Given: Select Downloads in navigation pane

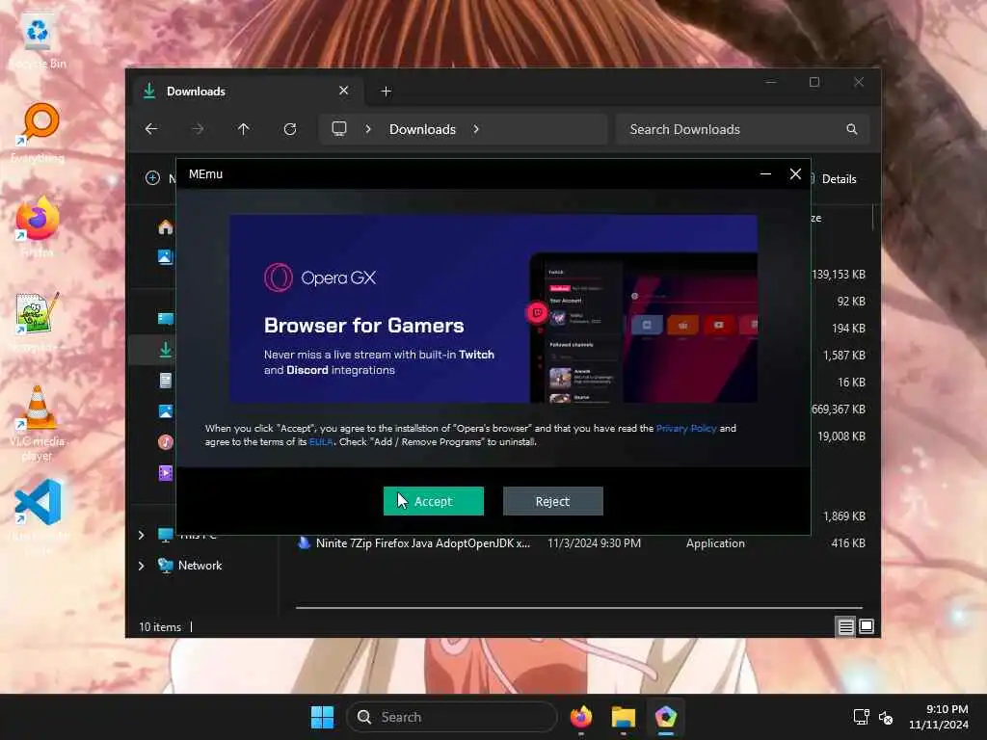Looking at the screenshot, I should (166, 349).
